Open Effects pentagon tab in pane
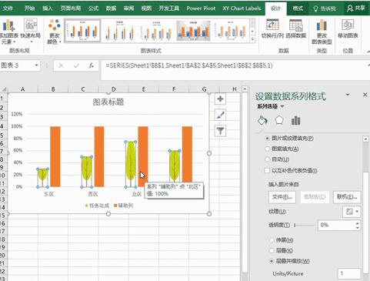This screenshot has height=281, width=370. (279, 120)
